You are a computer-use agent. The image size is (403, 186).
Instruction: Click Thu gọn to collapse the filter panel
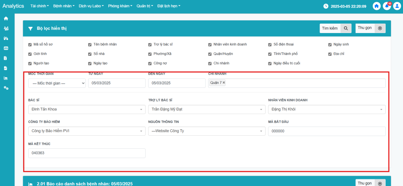[x=370, y=28]
